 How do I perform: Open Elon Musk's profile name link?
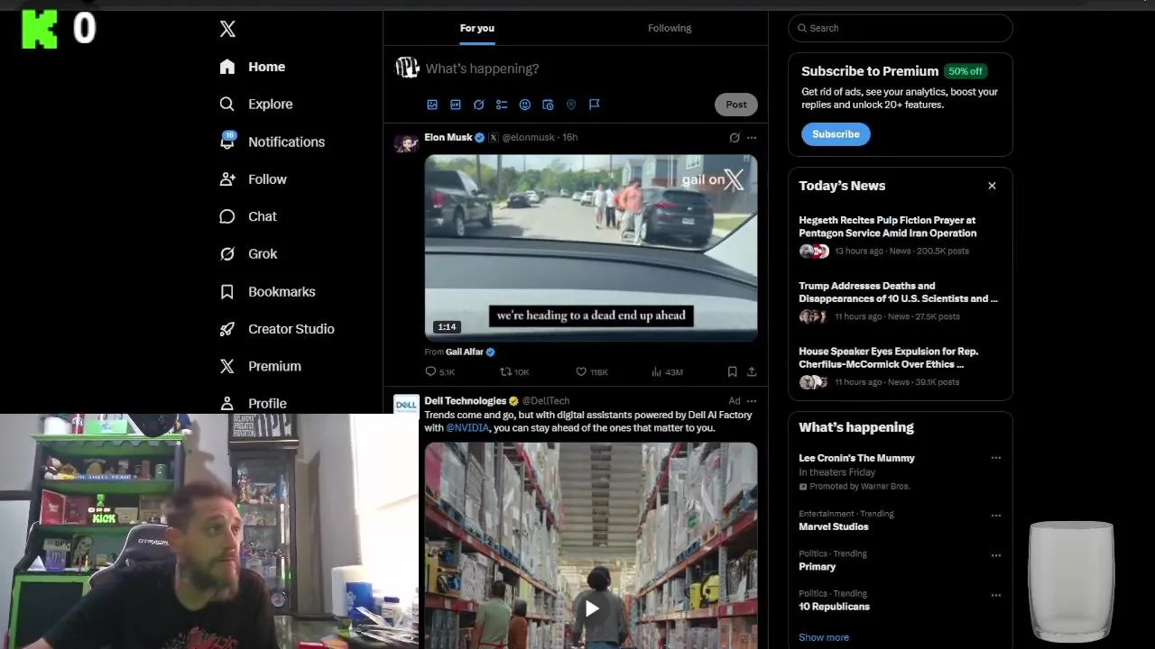448,137
